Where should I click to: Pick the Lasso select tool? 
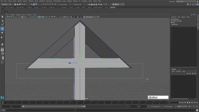2,21
